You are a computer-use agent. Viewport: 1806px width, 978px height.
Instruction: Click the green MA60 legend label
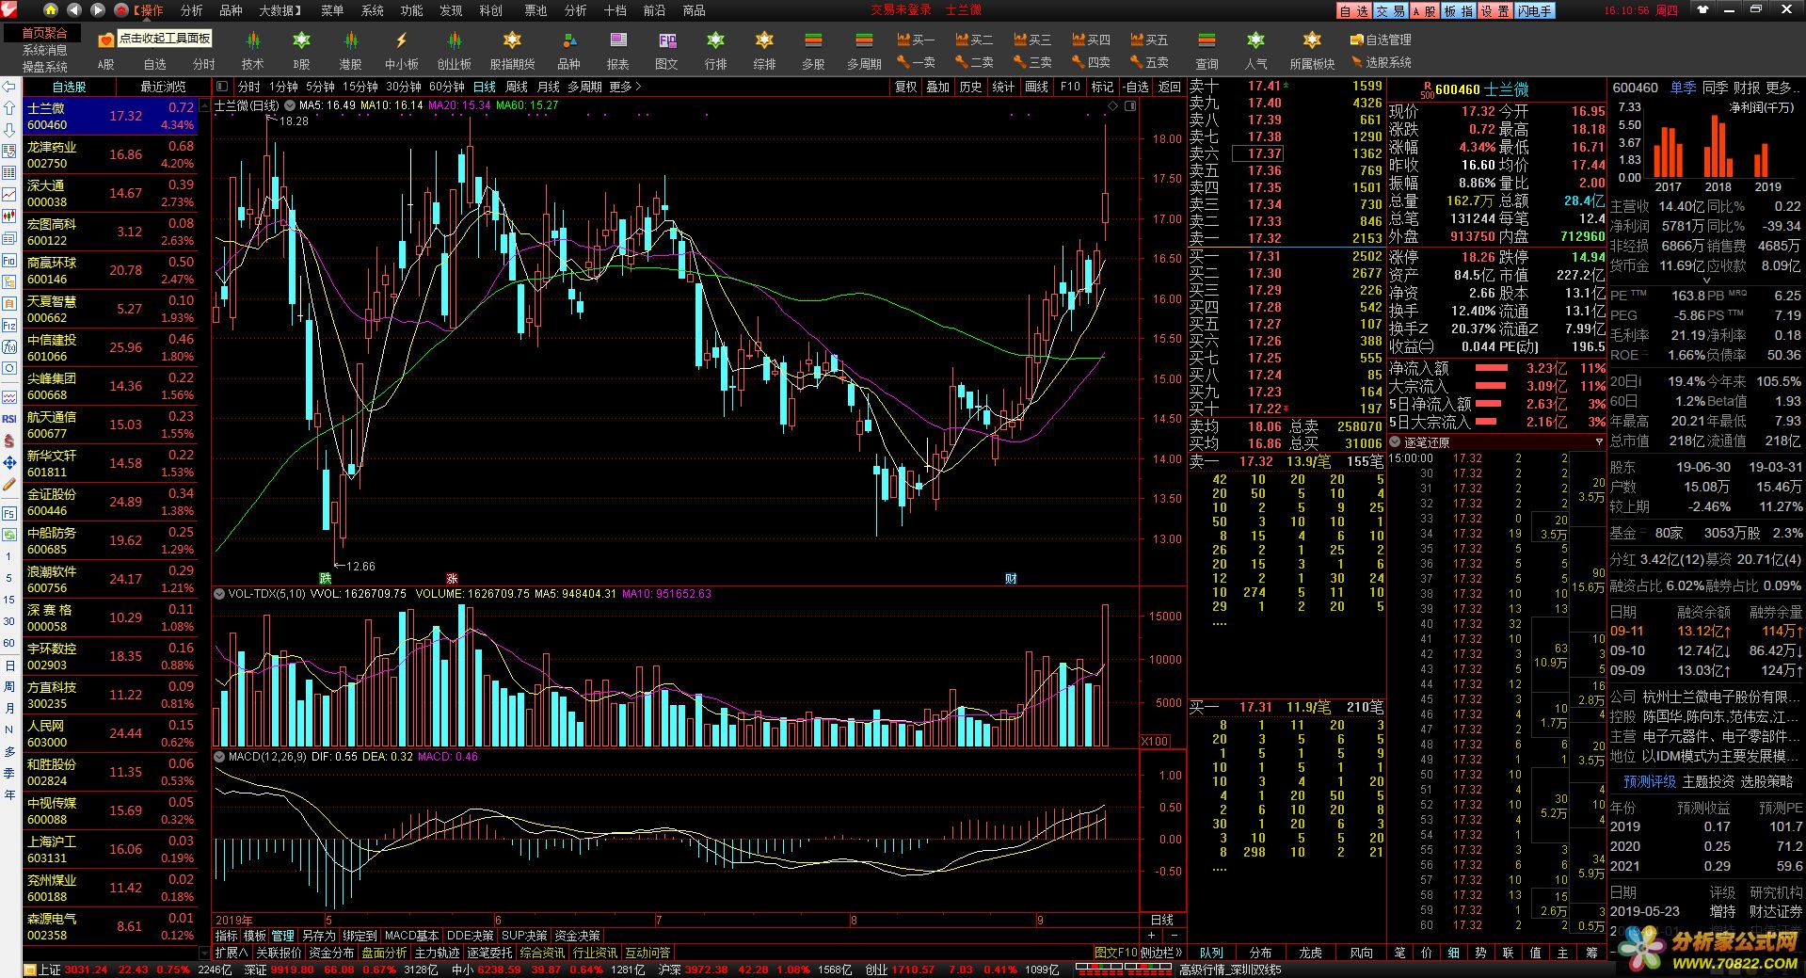click(x=527, y=105)
